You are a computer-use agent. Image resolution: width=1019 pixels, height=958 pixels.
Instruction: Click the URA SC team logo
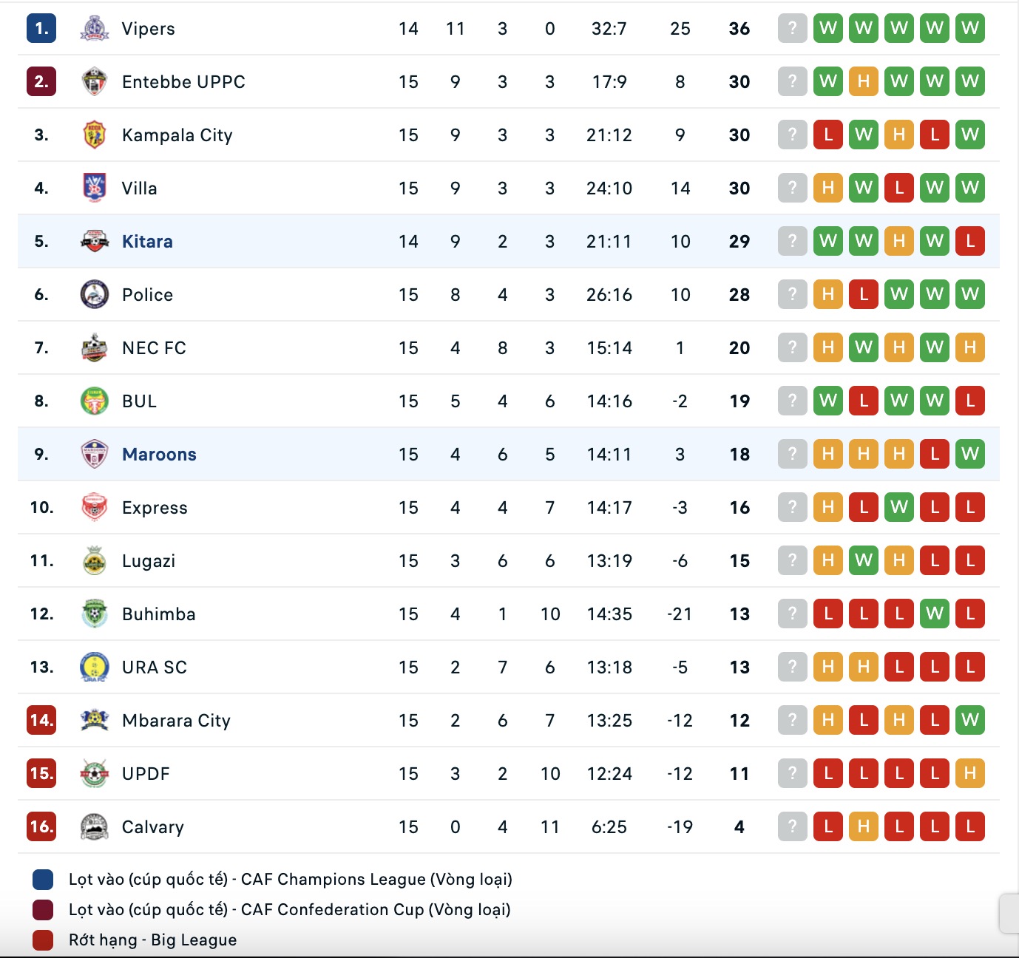(95, 667)
